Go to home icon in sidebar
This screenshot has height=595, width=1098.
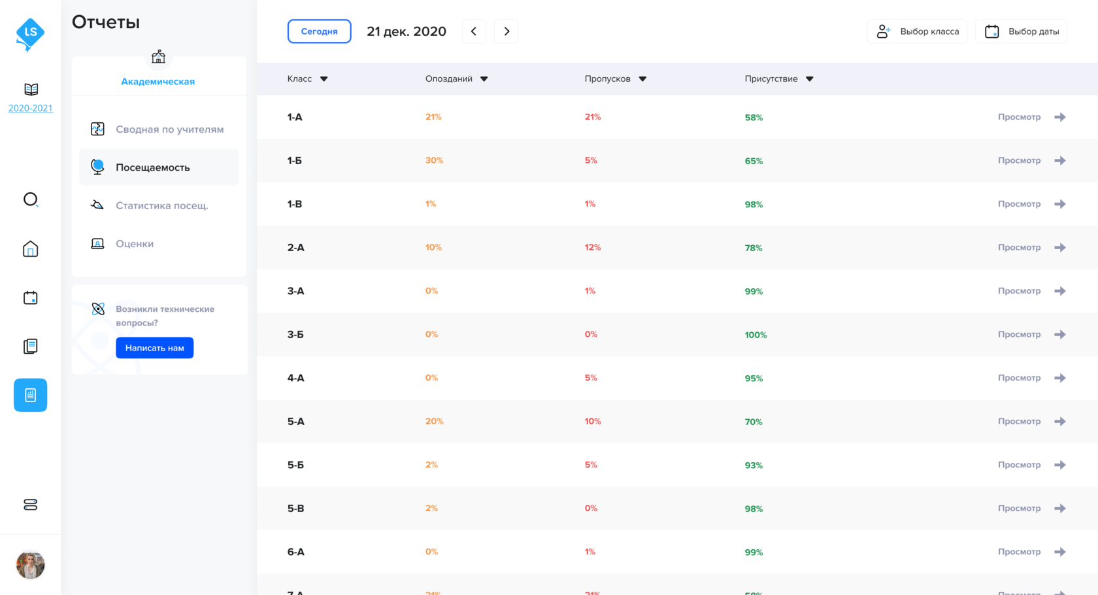coord(30,249)
